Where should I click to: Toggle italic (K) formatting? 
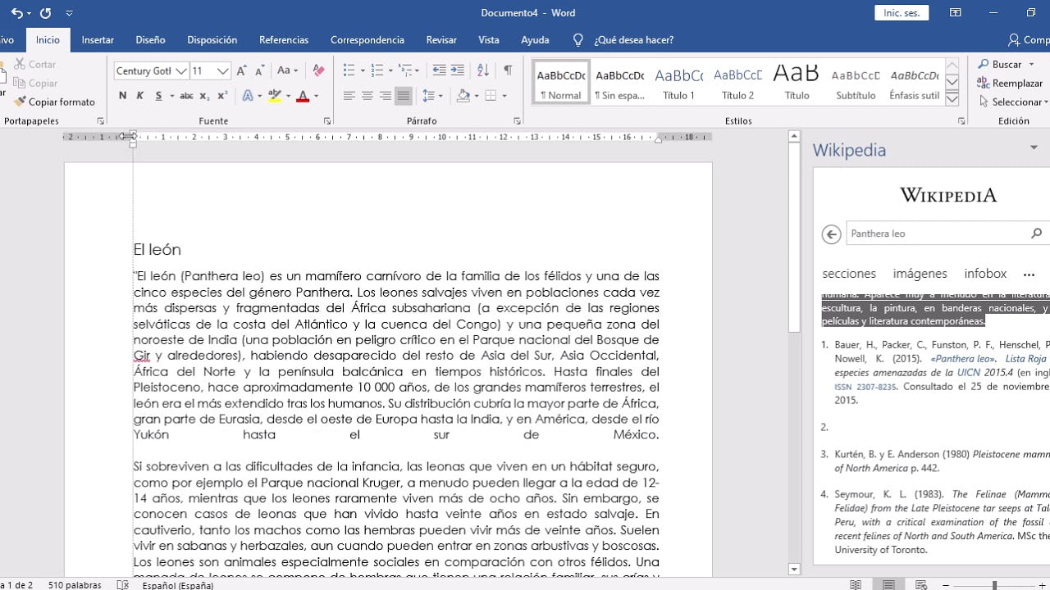(x=140, y=97)
